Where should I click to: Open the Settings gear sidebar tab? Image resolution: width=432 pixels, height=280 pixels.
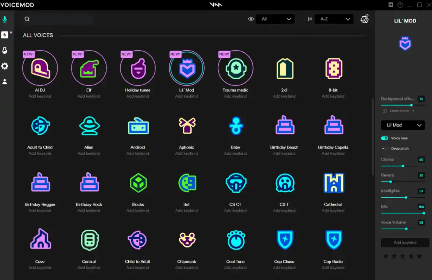pos(5,66)
